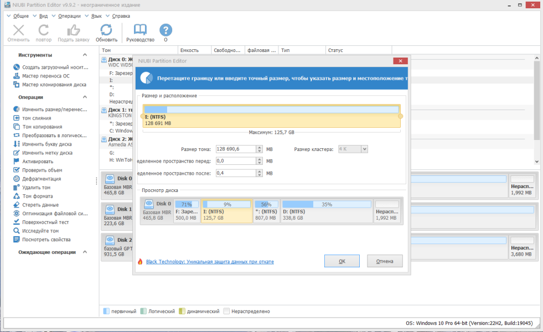
Task: Select the 1,992 MB unallocated block in the dialog preview
Action: click(387, 211)
